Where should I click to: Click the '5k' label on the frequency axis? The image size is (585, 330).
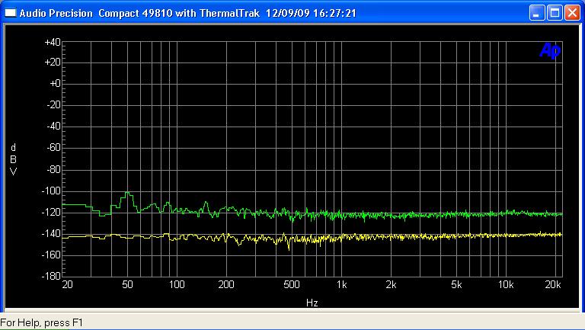click(456, 285)
